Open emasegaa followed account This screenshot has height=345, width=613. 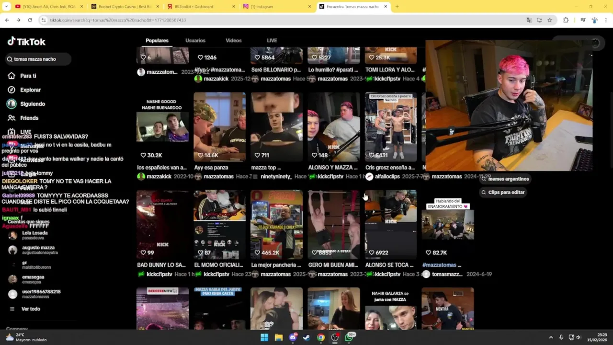27,279
